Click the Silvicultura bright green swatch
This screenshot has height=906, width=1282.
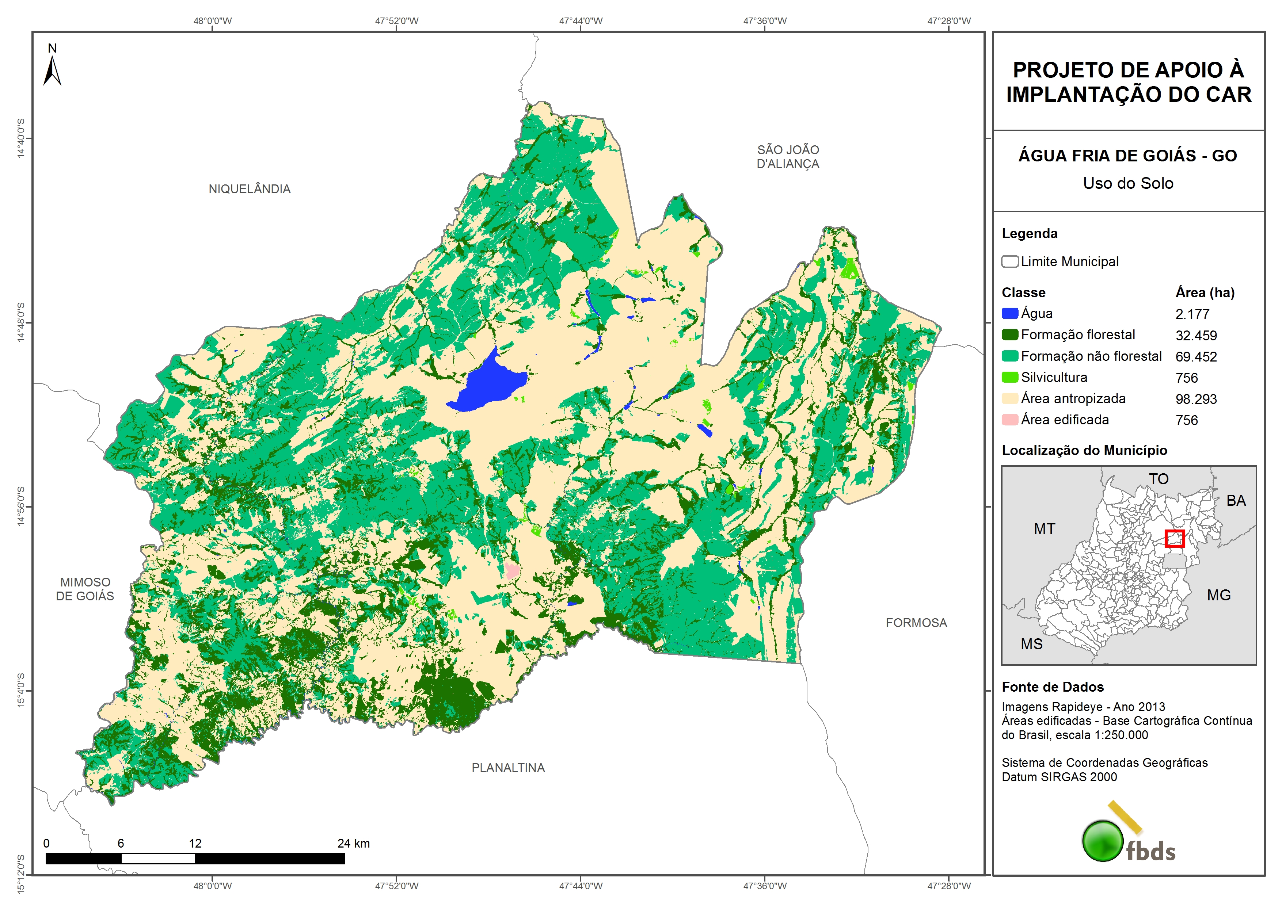click(1009, 377)
